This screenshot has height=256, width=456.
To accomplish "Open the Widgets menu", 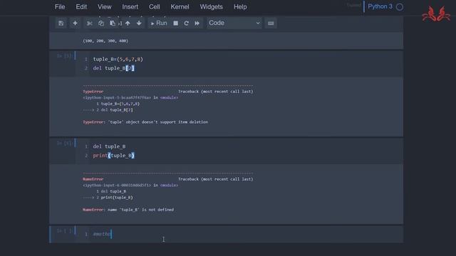I will 211,6.
